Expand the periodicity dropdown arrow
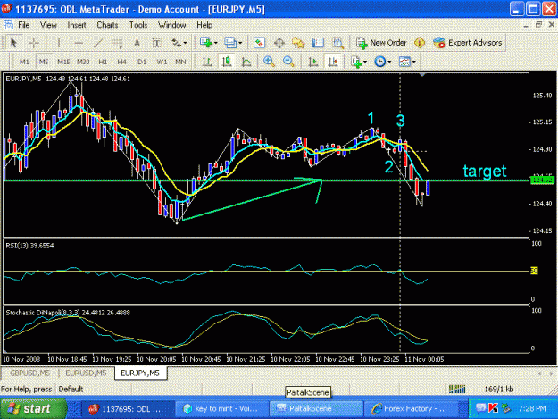The height and width of the screenshot is (419, 558). coord(389,63)
